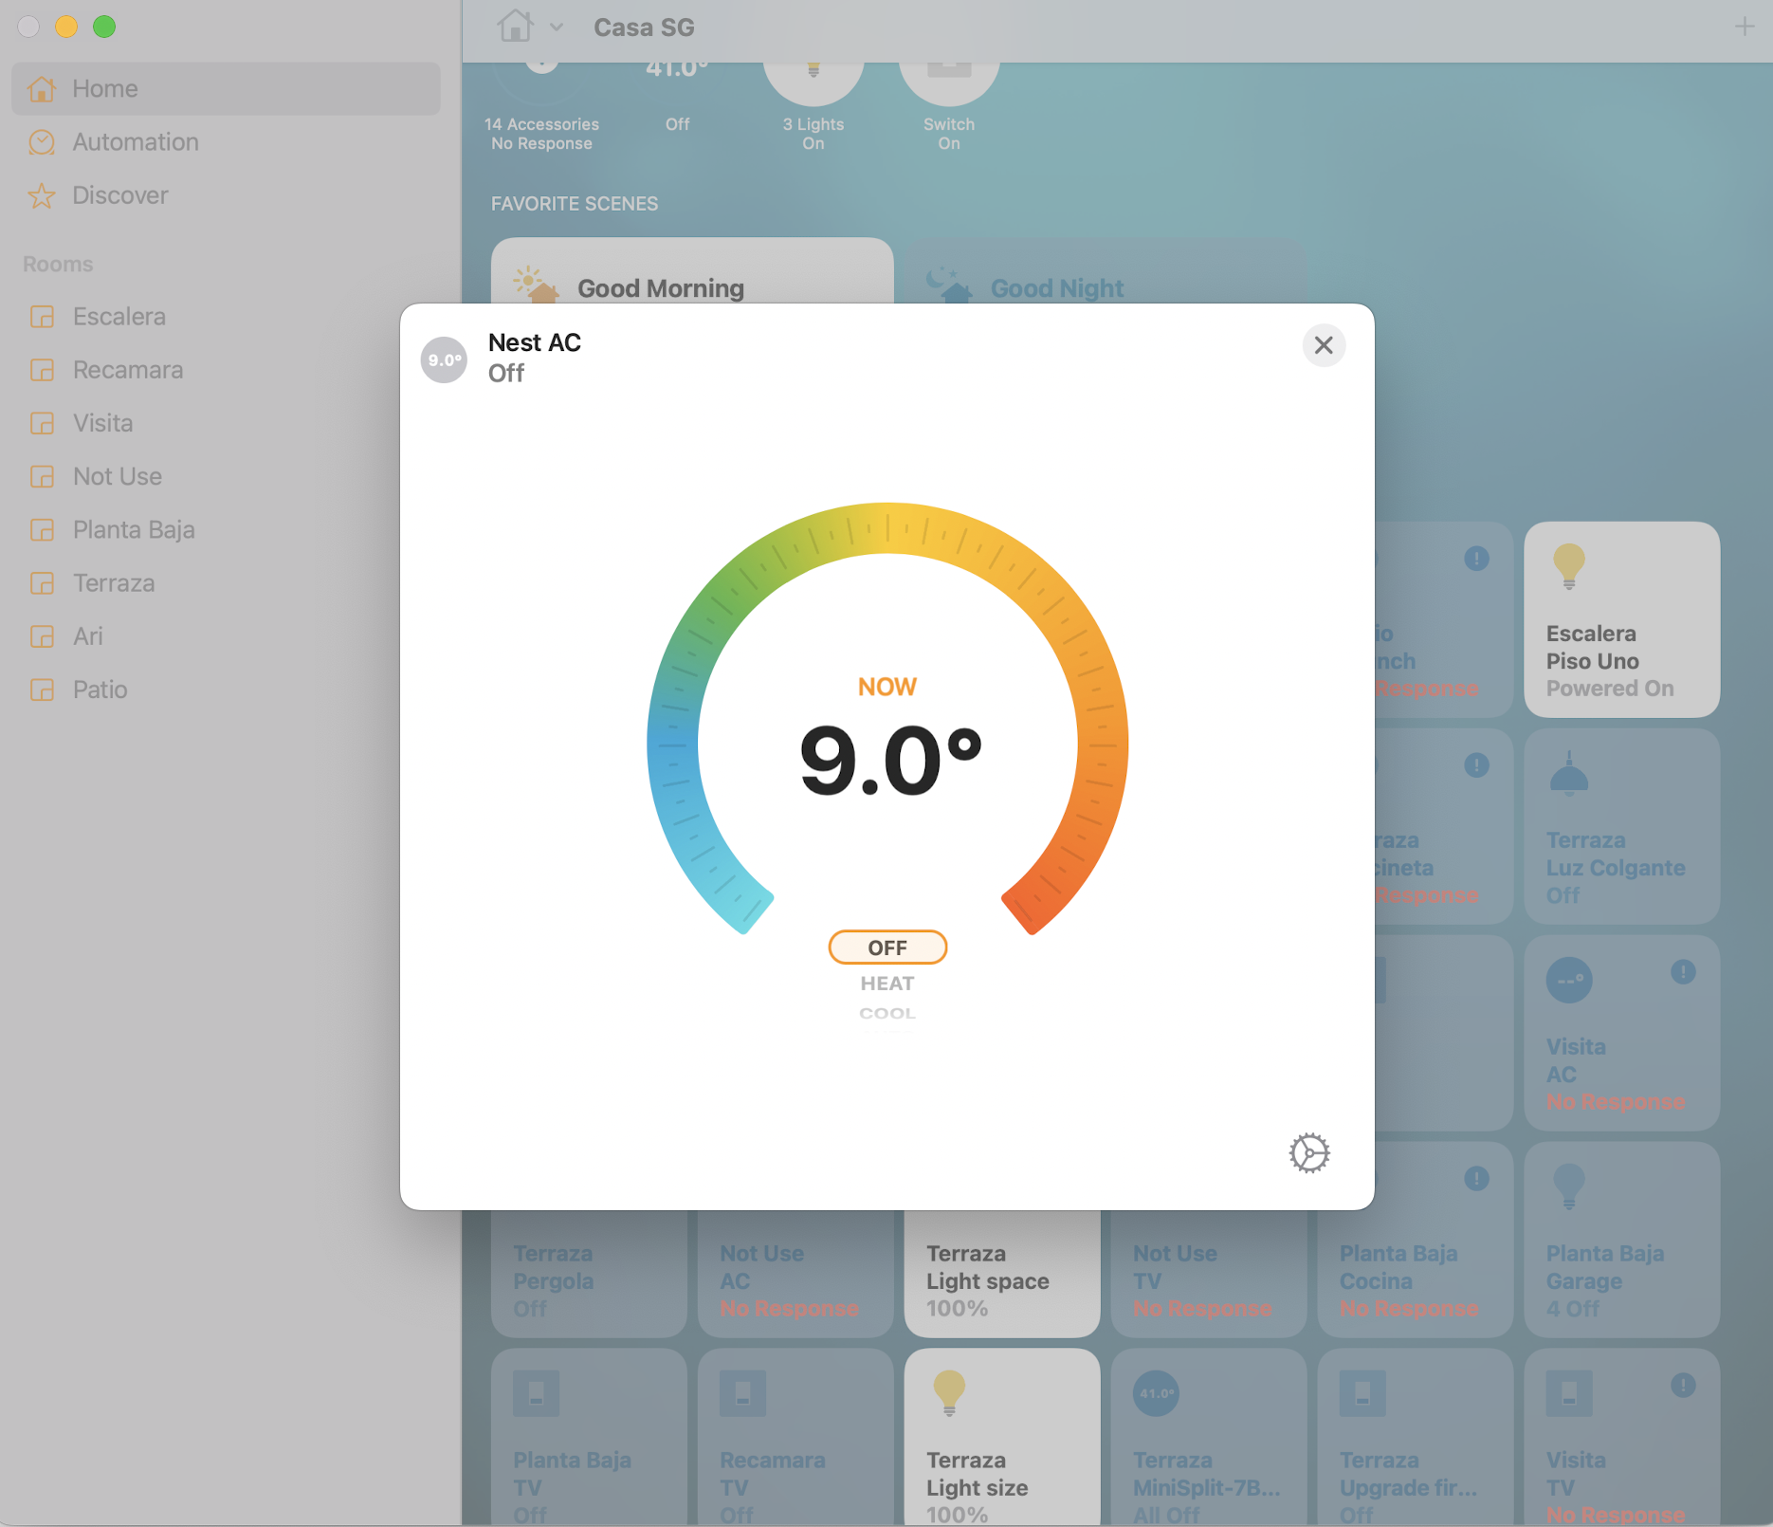Click the Visita AC warning alert icon
The height and width of the screenshot is (1527, 1773).
1683,971
